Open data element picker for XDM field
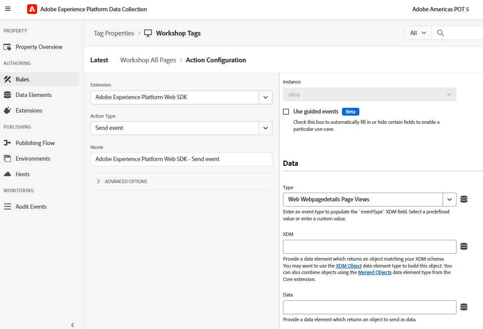This screenshot has height=329, width=483. coord(464,246)
